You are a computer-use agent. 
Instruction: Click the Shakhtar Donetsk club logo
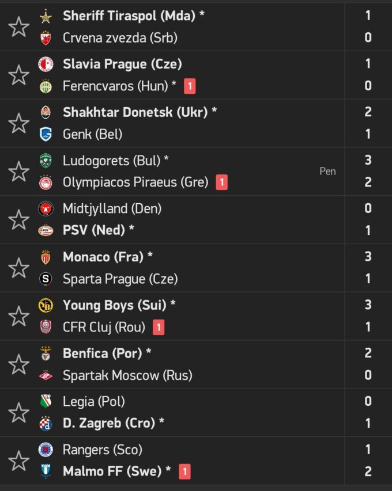tap(46, 112)
